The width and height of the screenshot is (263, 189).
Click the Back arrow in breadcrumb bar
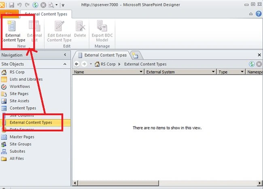coord(77,64)
